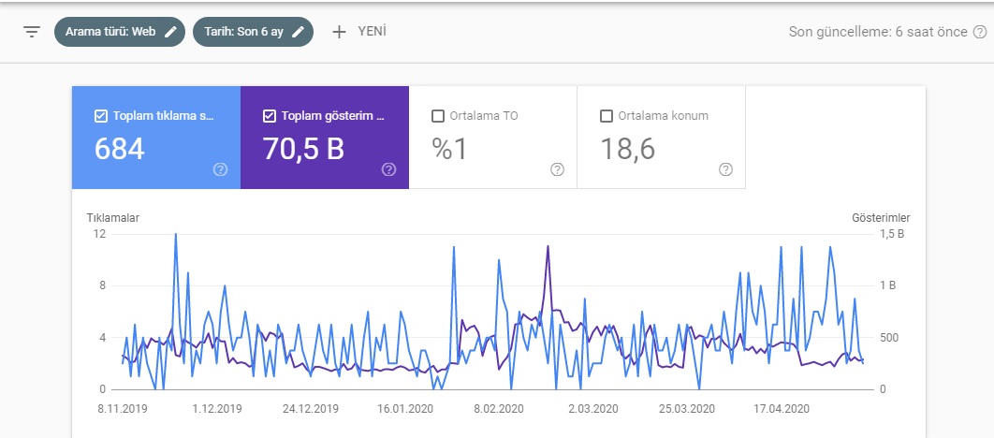
Task: Uncheck the Toplam tıklama checkbox
Action: tap(100, 116)
